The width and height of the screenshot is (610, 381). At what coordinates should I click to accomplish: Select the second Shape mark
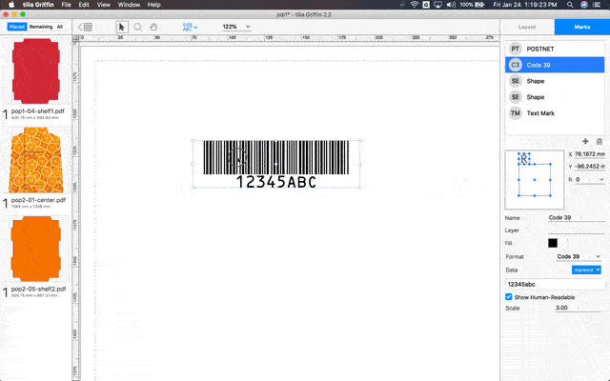click(x=555, y=97)
